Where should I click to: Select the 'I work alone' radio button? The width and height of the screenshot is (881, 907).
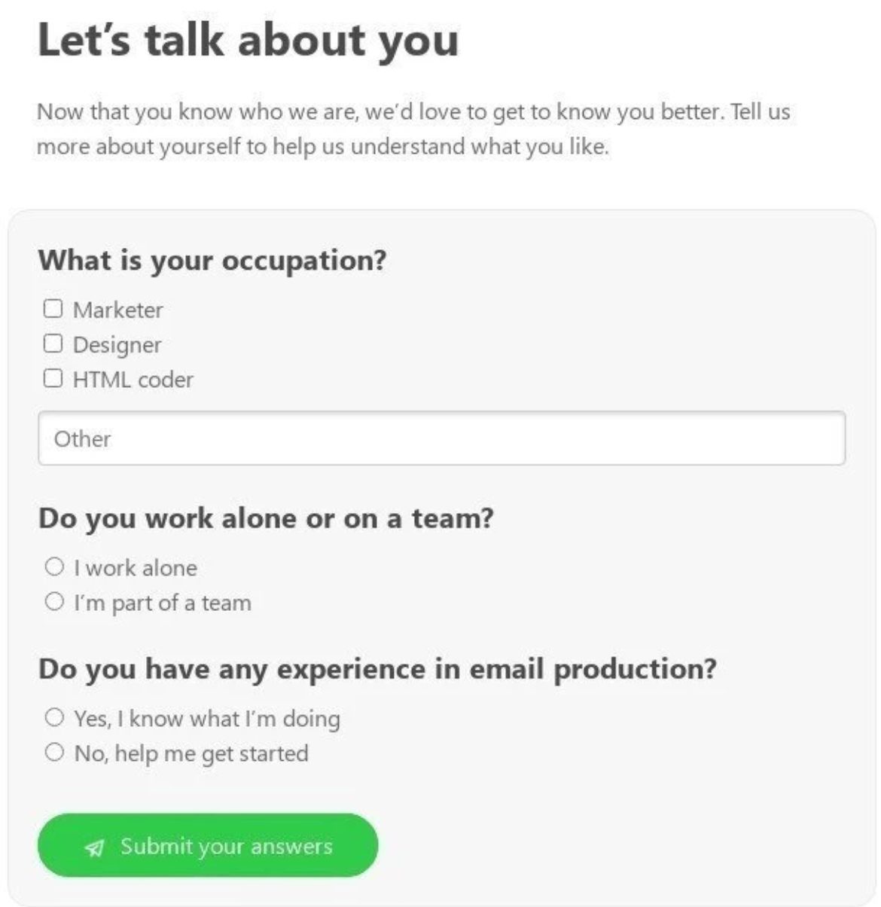[53, 566]
